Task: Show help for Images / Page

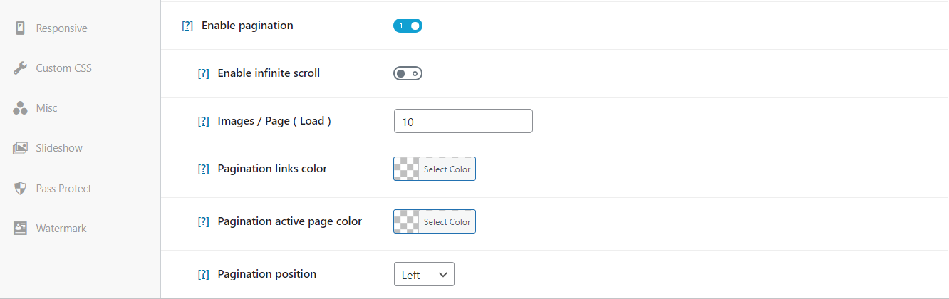Action: [203, 121]
